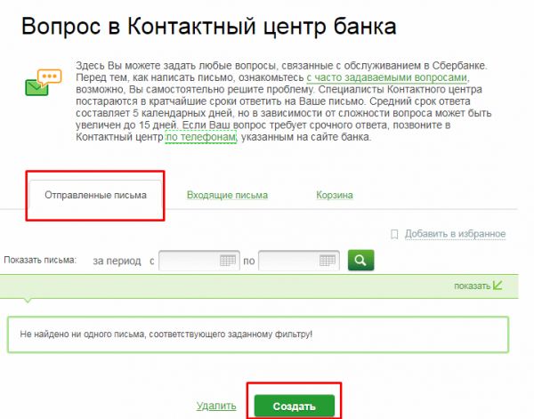This screenshot has width=534, height=419.
Task: Focus the period start date field
Action: click(x=199, y=261)
